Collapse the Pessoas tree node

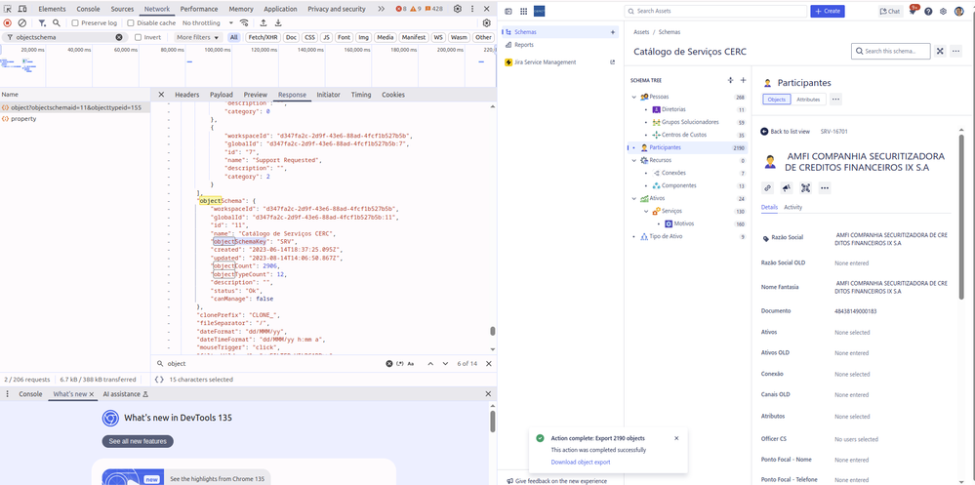633,97
